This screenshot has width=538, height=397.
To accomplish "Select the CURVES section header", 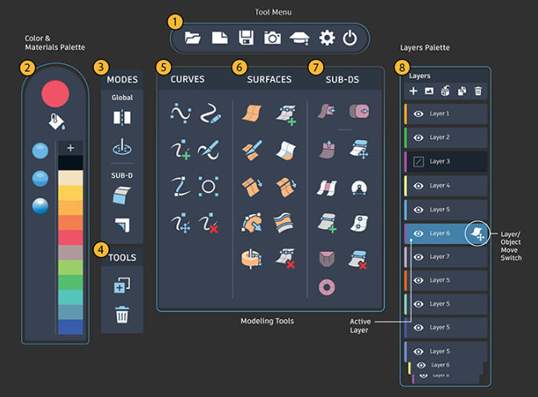I will click(x=188, y=79).
